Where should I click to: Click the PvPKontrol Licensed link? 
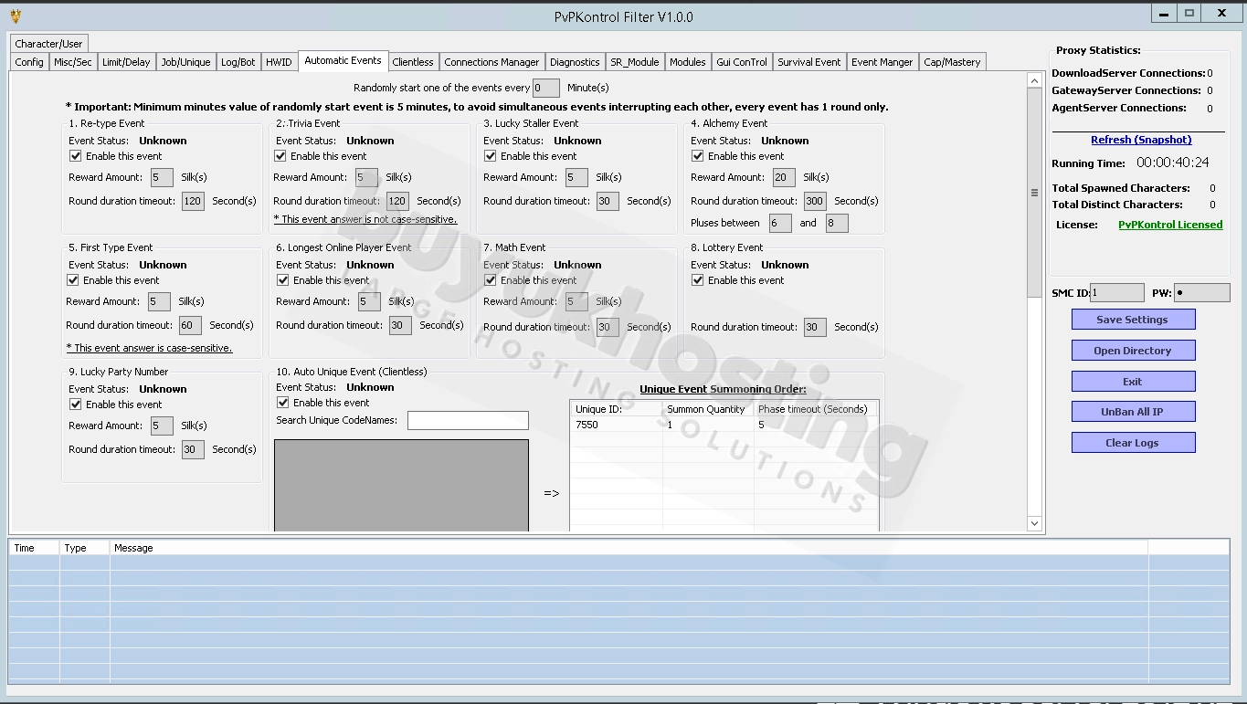click(1170, 225)
